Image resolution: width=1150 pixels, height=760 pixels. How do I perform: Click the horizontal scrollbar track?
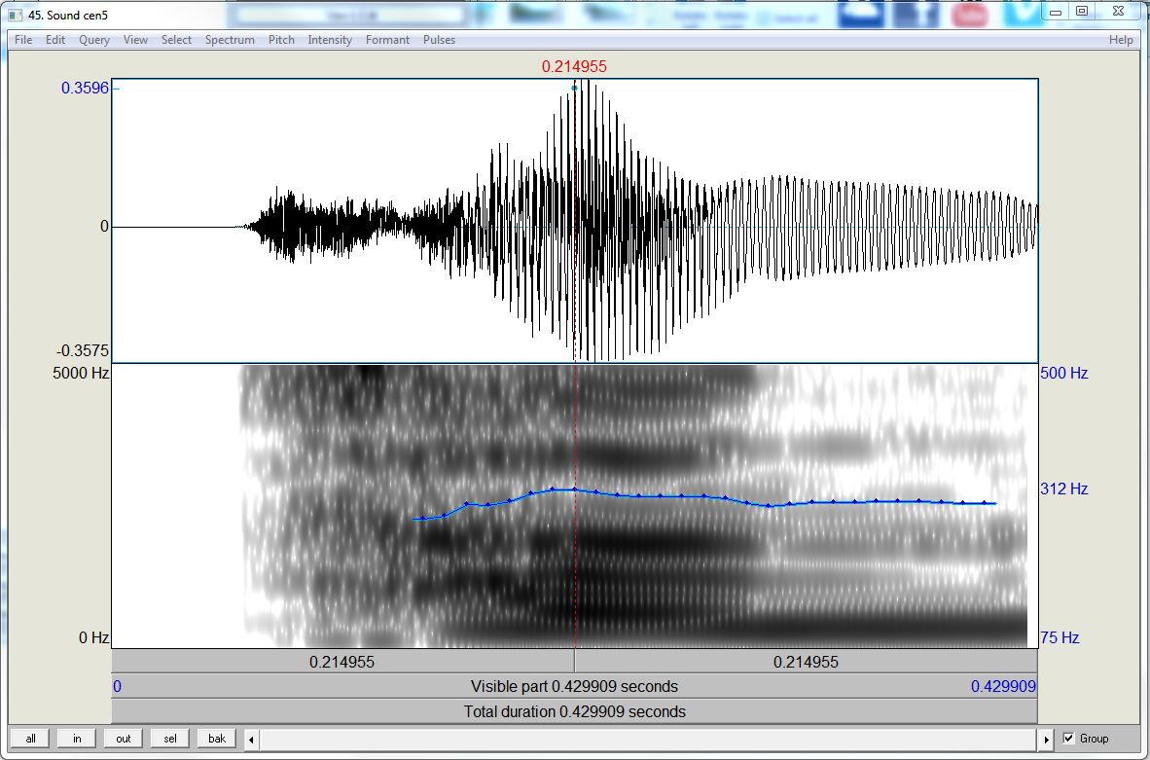coord(649,740)
